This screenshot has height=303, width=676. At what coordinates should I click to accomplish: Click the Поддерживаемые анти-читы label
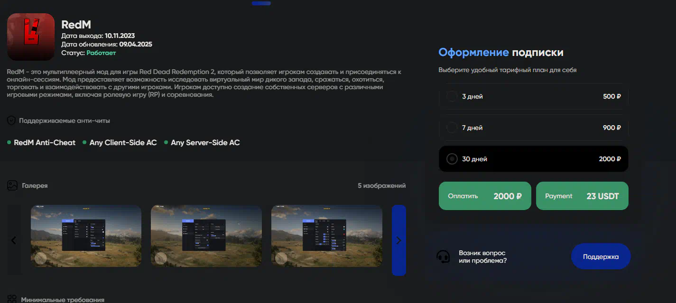pyautogui.click(x=65, y=121)
